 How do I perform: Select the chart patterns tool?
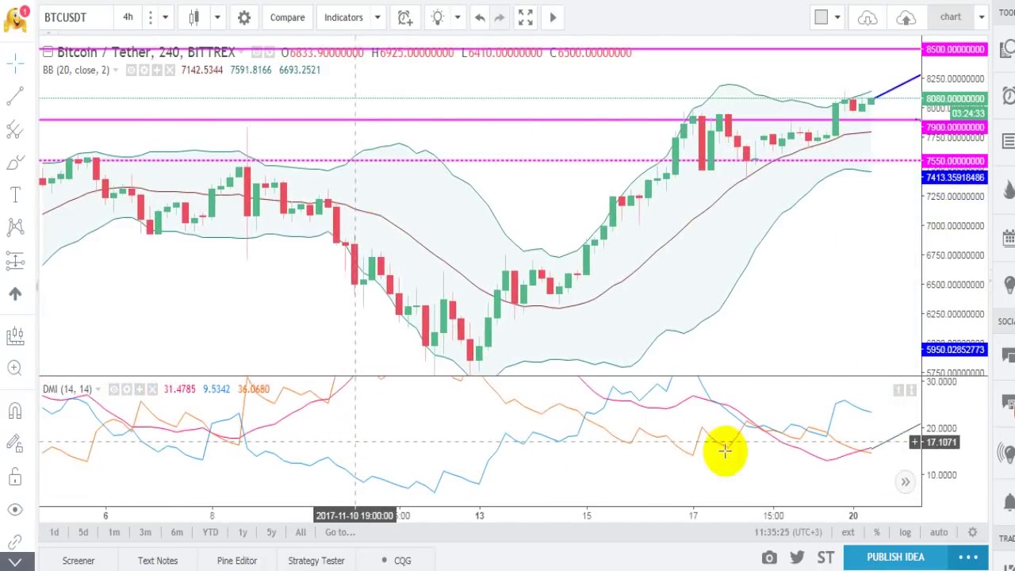(x=15, y=228)
